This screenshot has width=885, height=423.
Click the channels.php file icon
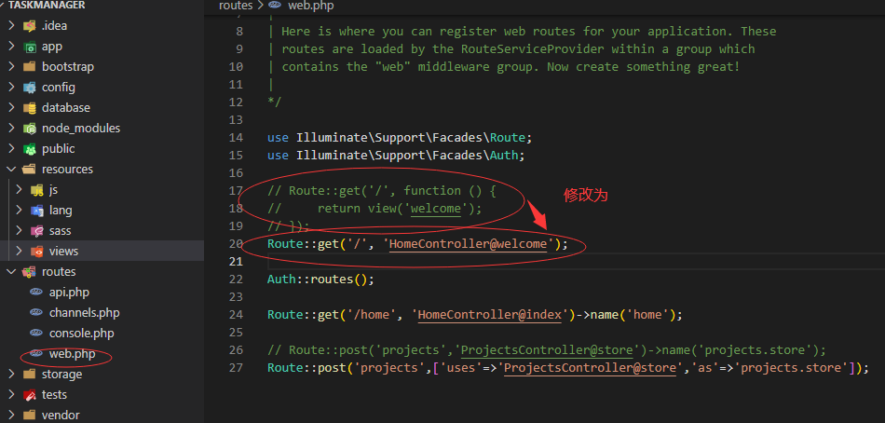click(36, 313)
